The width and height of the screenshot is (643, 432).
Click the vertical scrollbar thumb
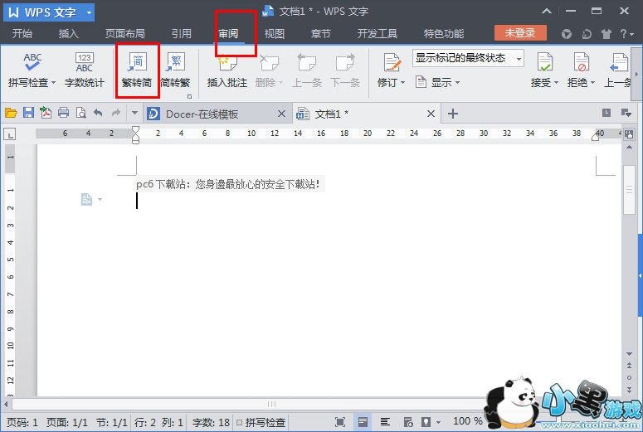[629, 189]
